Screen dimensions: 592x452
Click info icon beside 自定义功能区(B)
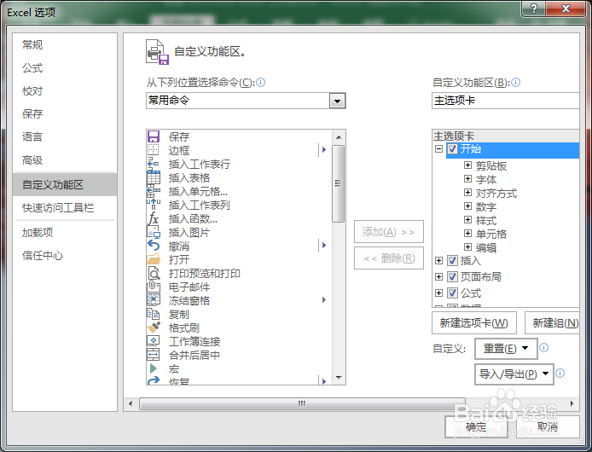click(515, 82)
